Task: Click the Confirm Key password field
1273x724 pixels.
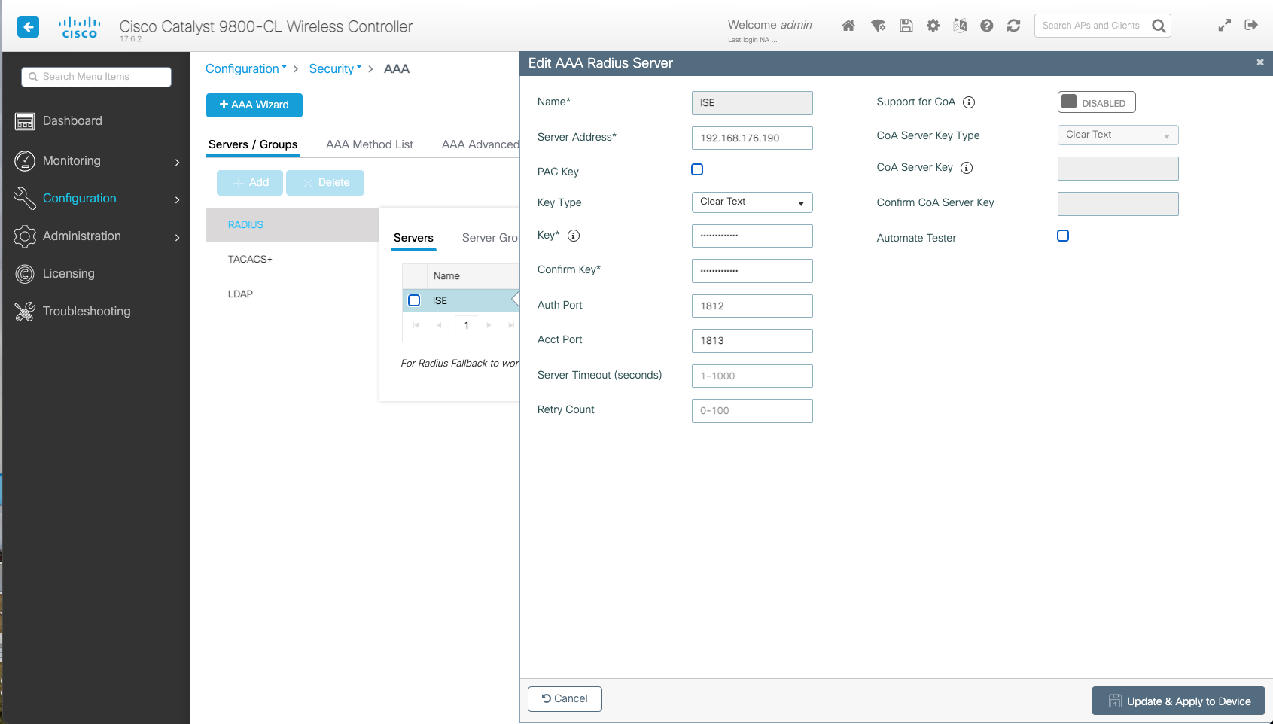Action: click(x=752, y=271)
